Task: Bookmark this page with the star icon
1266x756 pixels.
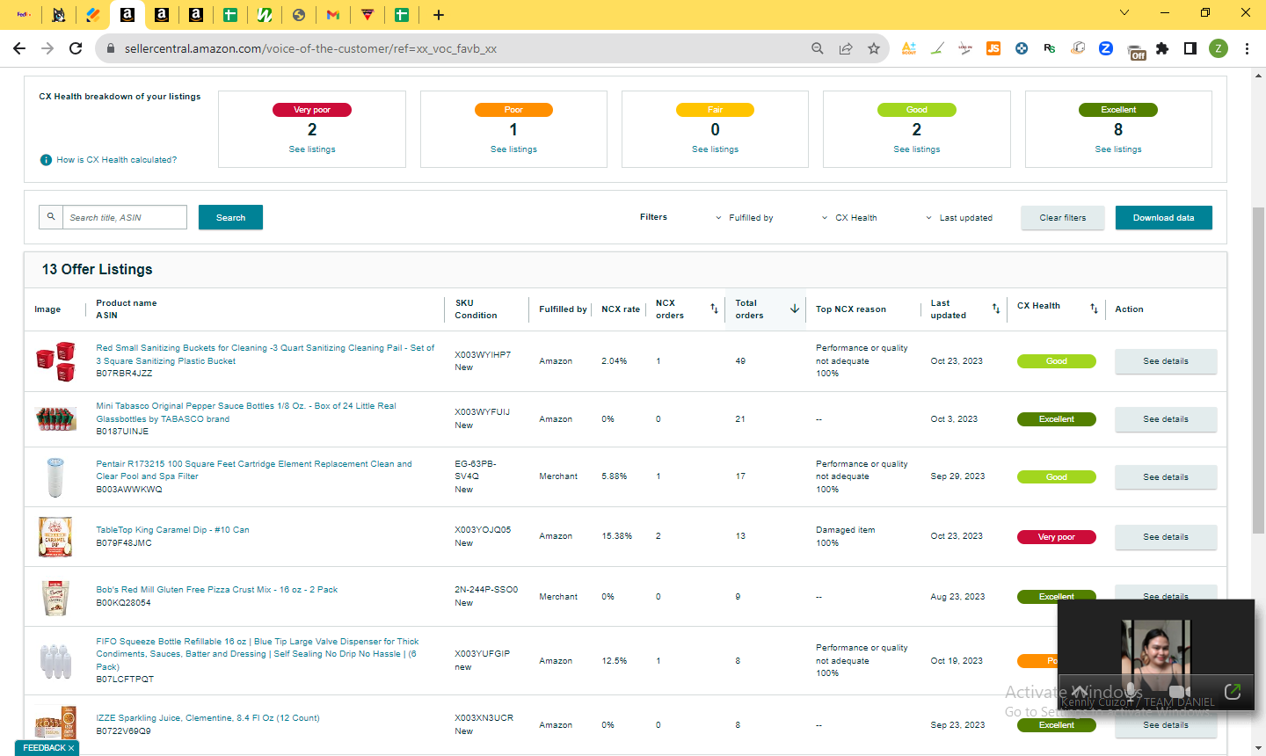Action: [874, 48]
